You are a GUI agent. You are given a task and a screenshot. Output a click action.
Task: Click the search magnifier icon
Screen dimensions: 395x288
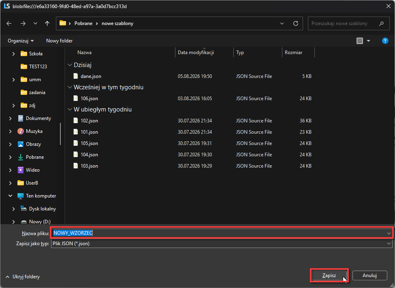pyautogui.click(x=381, y=23)
